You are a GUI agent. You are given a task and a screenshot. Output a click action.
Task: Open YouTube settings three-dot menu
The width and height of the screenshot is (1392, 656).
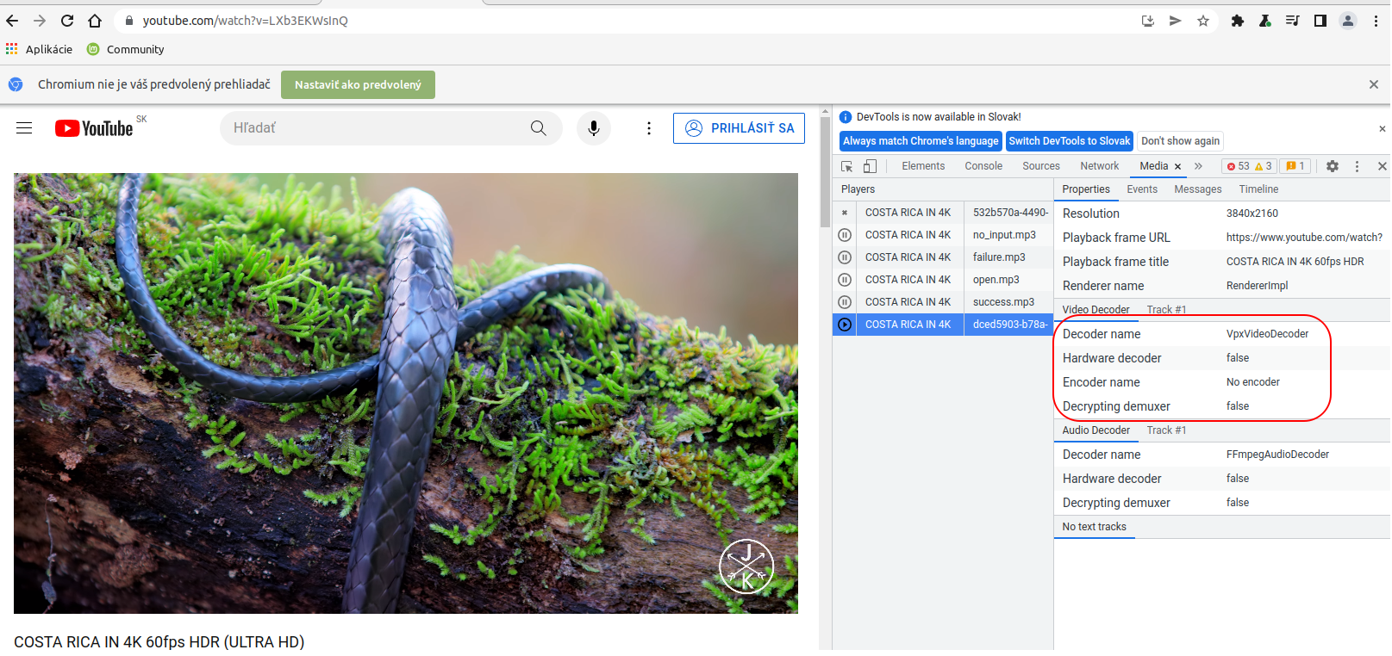[x=649, y=128]
